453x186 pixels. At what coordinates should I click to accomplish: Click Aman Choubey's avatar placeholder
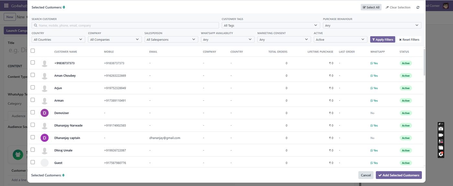click(45, 76)
